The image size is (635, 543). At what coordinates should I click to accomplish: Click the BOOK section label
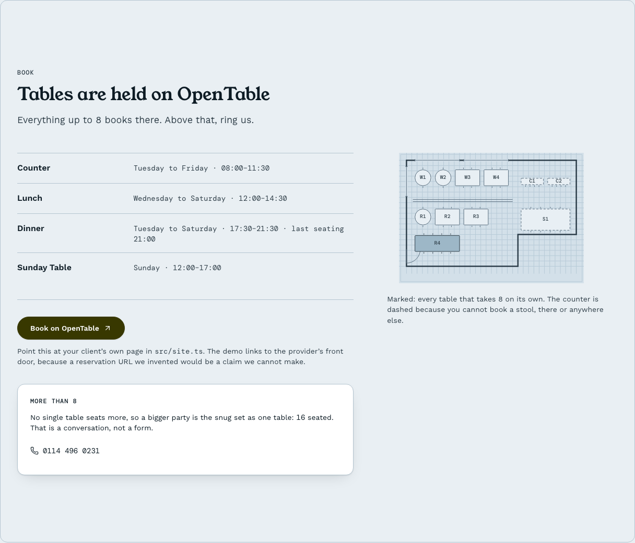tap(26, 73)
